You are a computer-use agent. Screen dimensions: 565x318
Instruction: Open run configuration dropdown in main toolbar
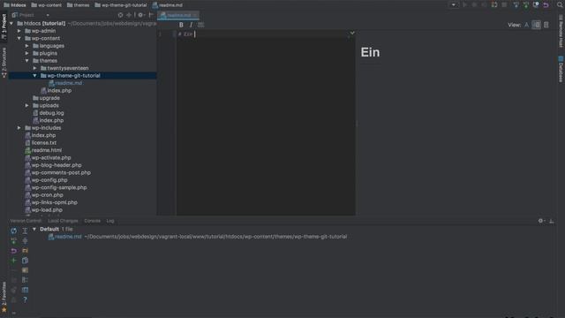pyautogui.click(x=453, y=5)
